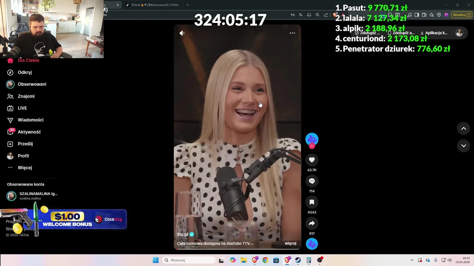The height and width of the screenshot is (266, 474).
Task: Open the Dla Ciebie feed
Action: (23, 60)
